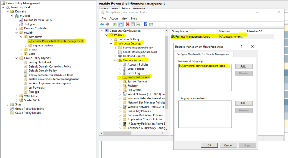Click Remove next to Members of this group
The width and height of the screenshot is (288, 158).
[244, 73]
